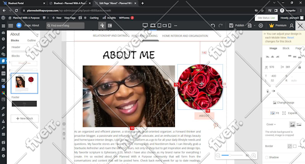Click the ABOUT button on the canvas
The width and height of the screenshot is (305, 164).
coord(204,116)
